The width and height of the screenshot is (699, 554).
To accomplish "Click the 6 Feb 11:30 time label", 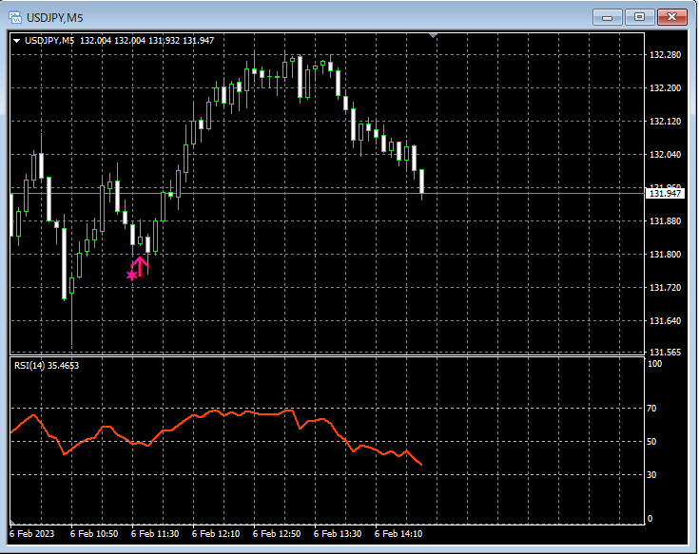I will pos(155,533).
